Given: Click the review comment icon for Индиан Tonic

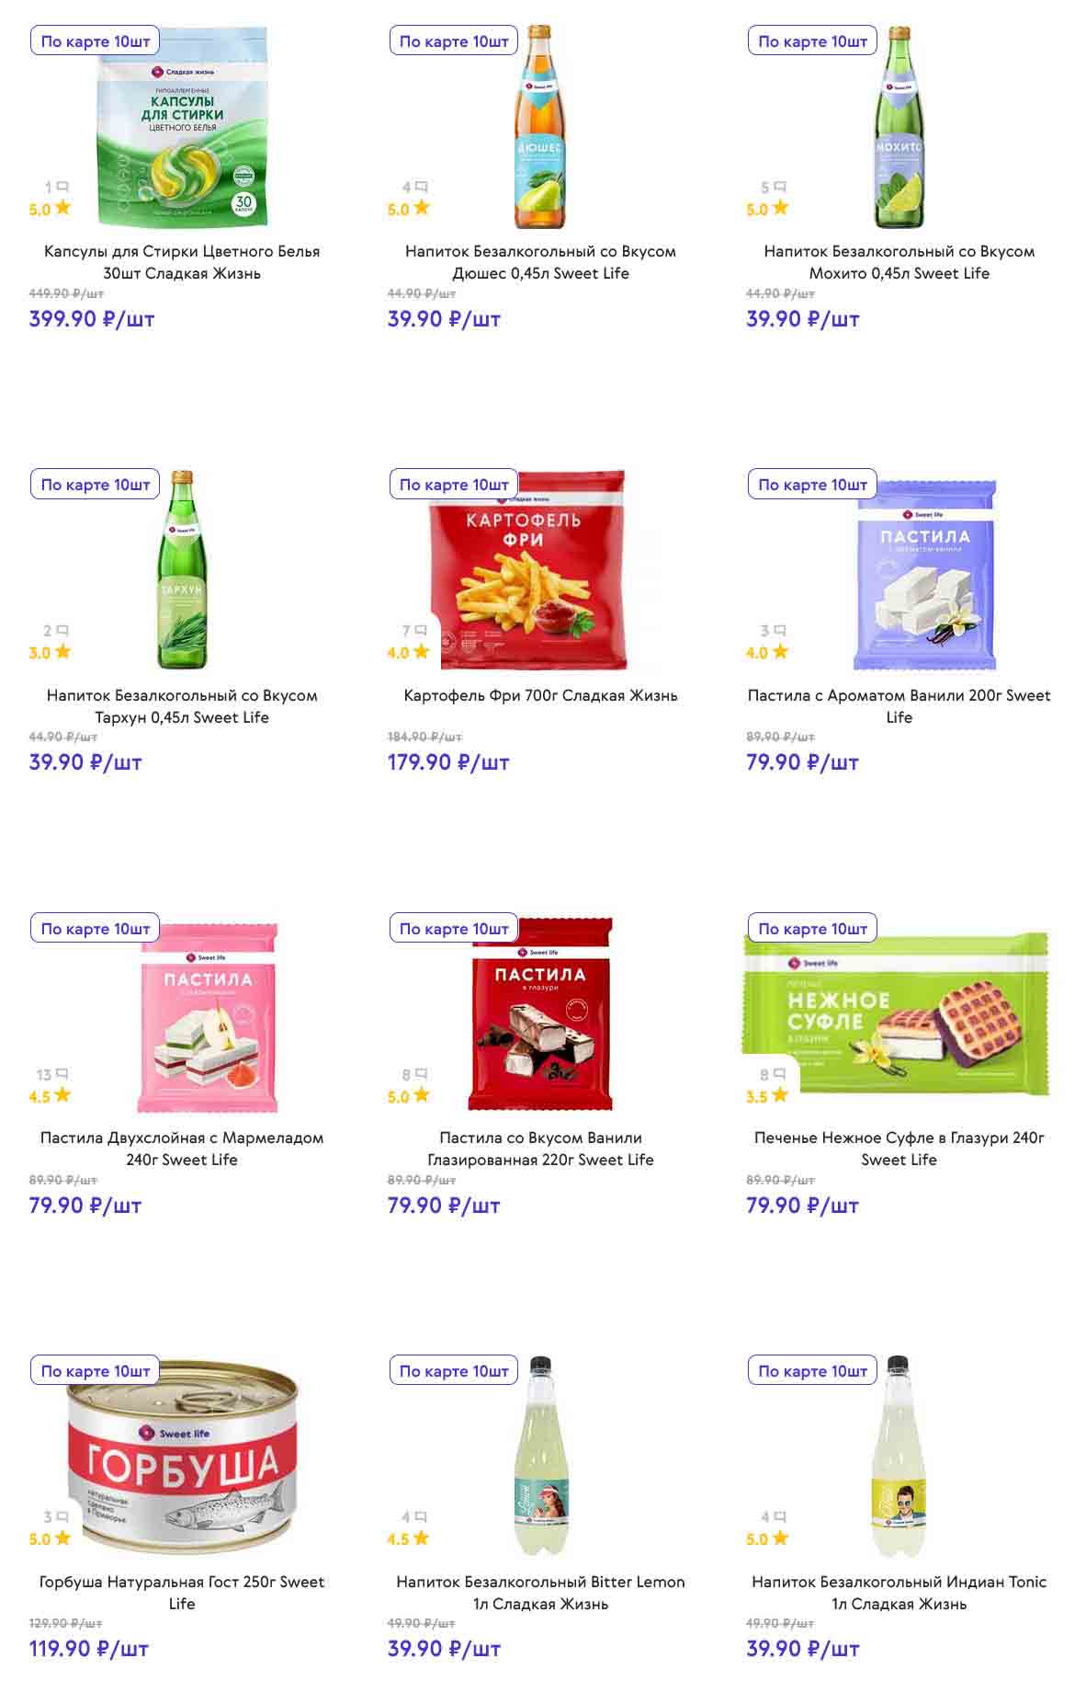Looking at the screenshot, I should coord(780,1517).
